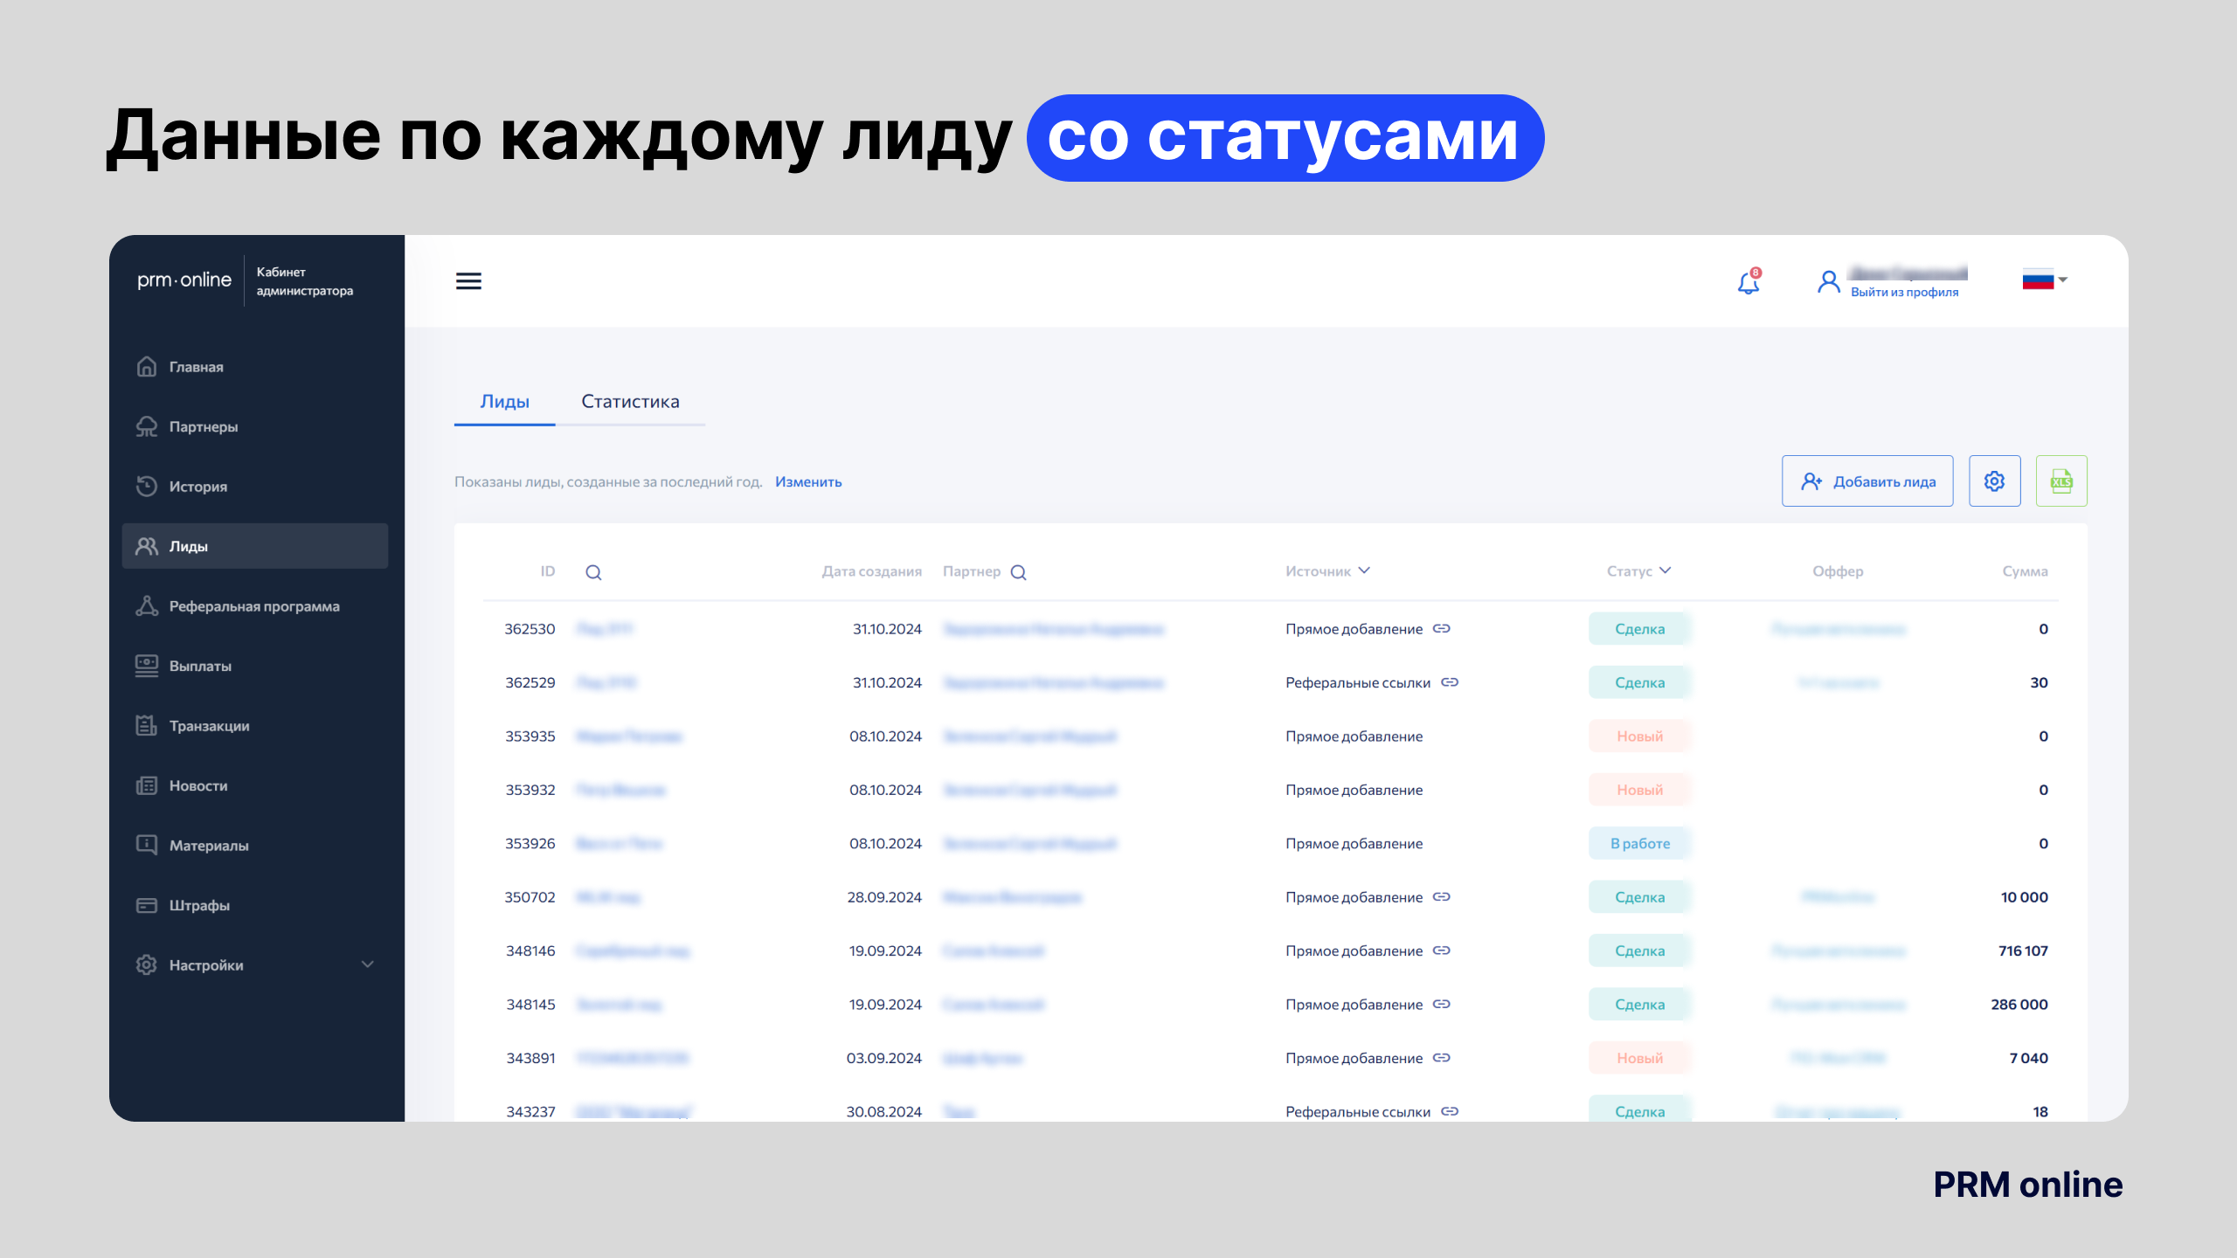Open Штрафы in the sidebar
The width and height of the screenshot is (2237, 1258).
tap(255, 905)
